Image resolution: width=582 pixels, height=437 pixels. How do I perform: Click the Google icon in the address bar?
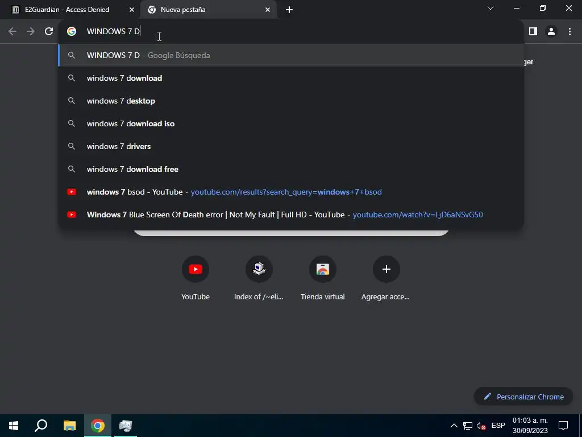pyautogui.click(x=72, y=31)
